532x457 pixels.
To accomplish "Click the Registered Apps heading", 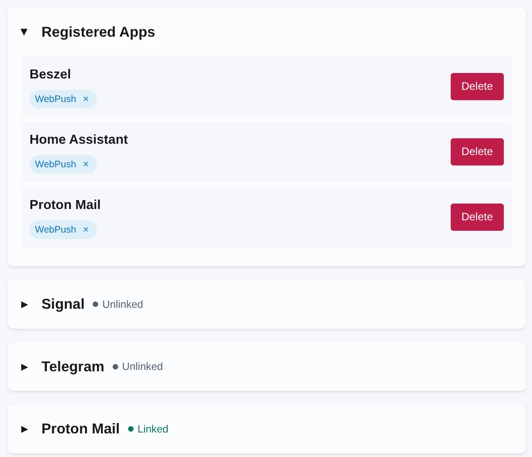I will tap(98, 32).
